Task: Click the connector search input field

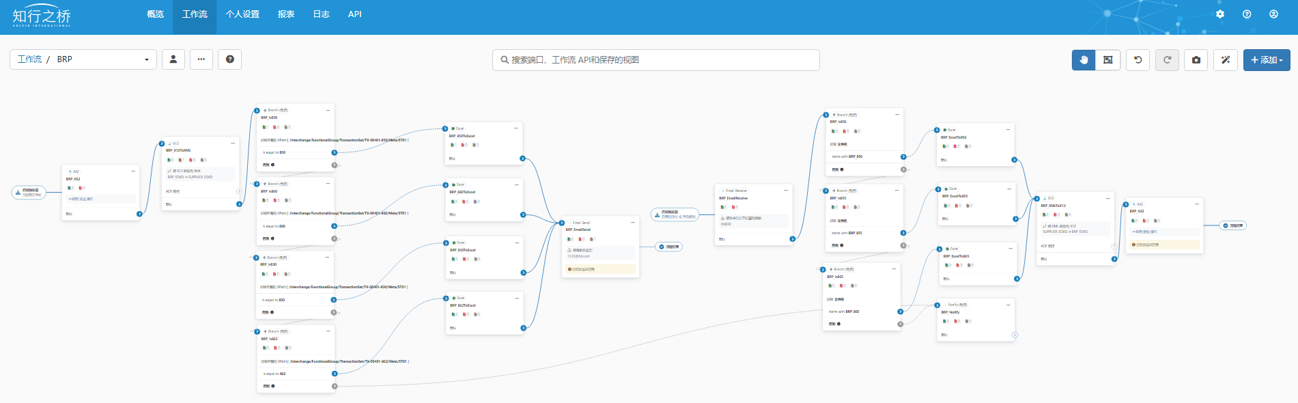Action: point(655,60)
